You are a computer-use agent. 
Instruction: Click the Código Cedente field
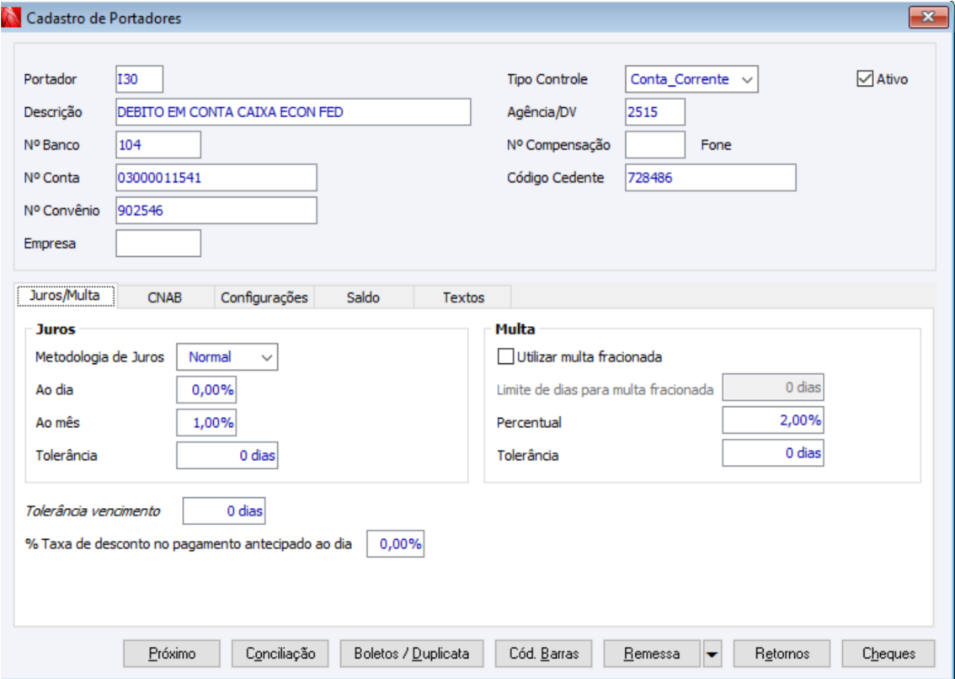[x=710, y=178]
